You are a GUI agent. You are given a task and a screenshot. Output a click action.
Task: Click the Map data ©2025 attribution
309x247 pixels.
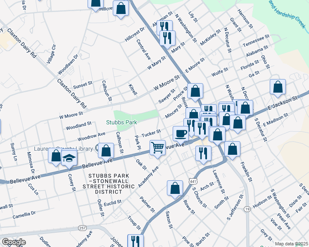click(291, 244)
